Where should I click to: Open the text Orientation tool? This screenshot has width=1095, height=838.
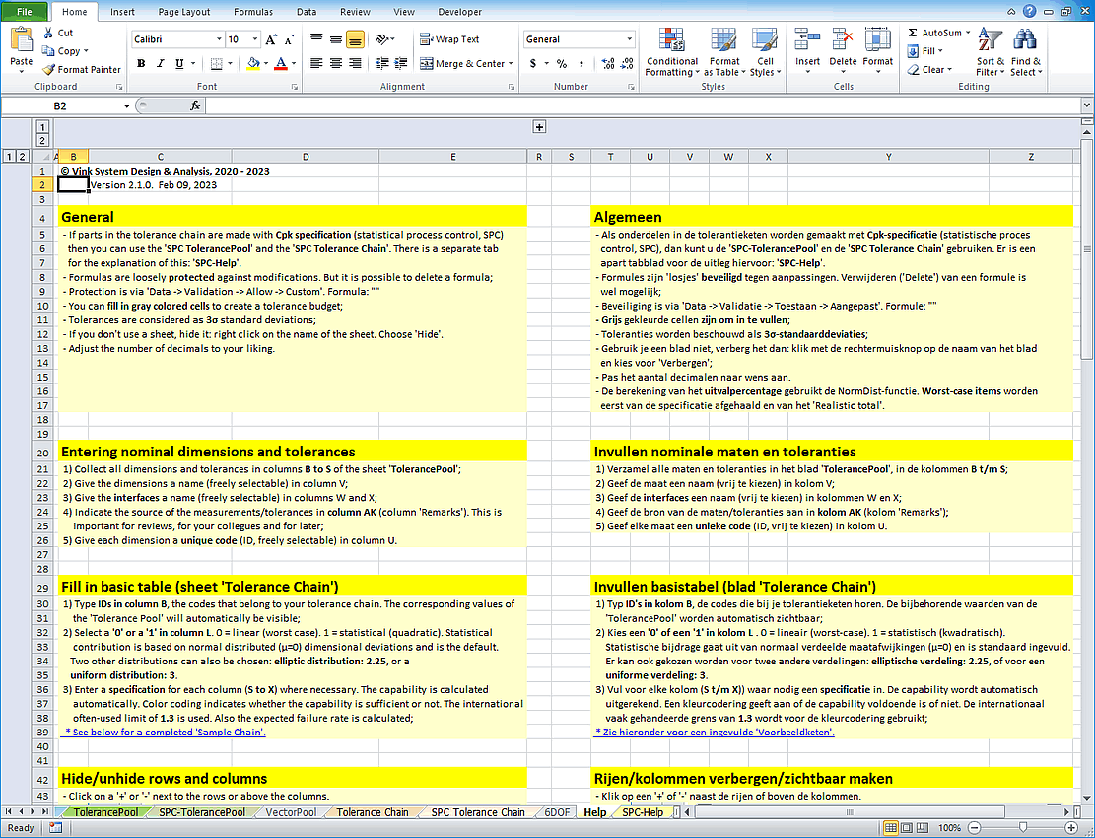[384, 39]
